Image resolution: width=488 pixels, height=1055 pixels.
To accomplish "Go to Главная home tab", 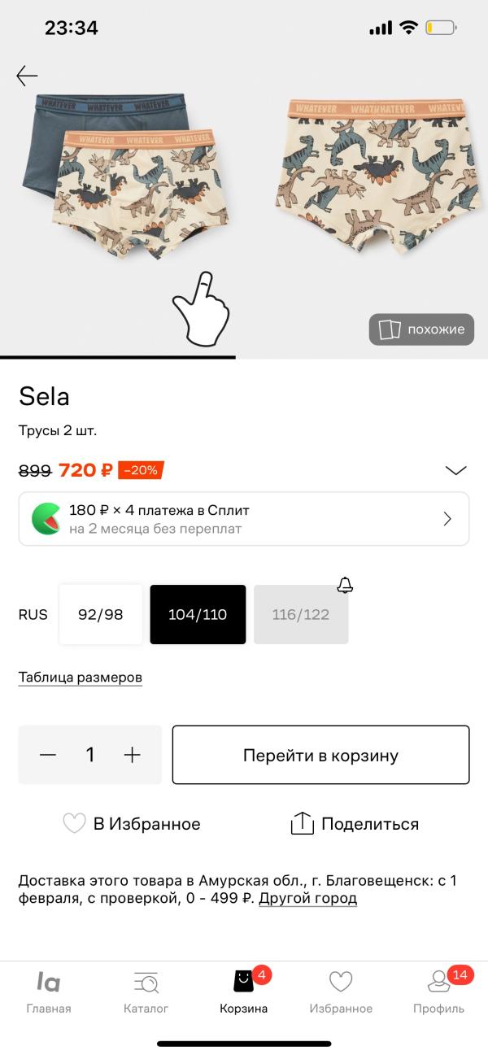I will click(49, 992).
